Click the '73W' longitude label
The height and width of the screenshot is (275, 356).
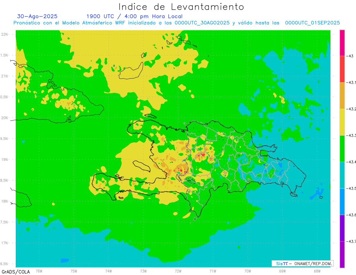click(143, 271)
